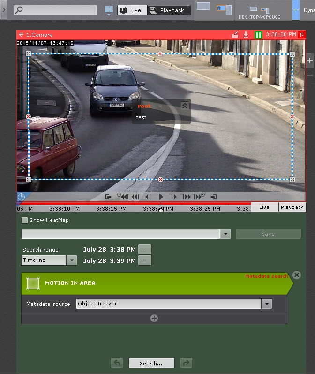
Task: Click the blue clock icon on video
Action: click(x=21, y=197)
